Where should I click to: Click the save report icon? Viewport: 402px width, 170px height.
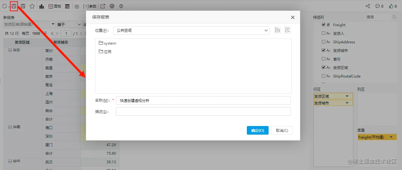pyautogui.click(x=14, y=6)
